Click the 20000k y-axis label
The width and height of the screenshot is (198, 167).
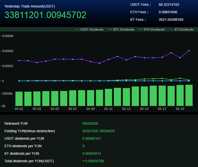point(7,94)
